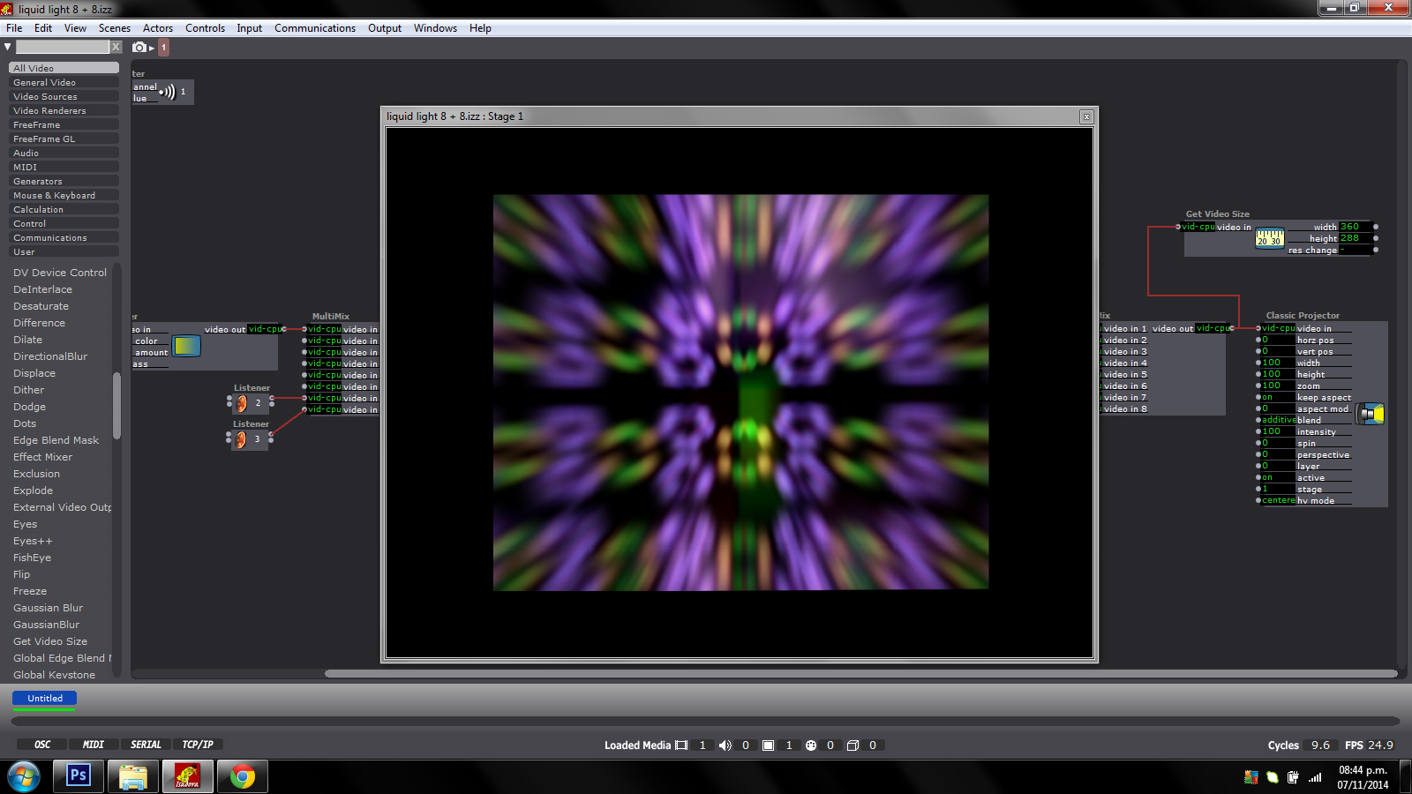The width and height of the screenshot is (1412, 794).
Task: Click the network signal tray icon
Action: click(x=1315, y=777)
